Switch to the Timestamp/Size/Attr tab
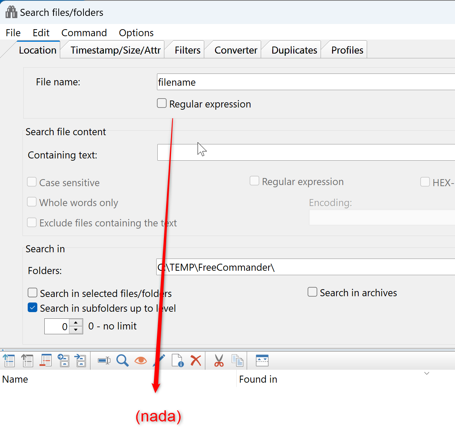This screenshot has height=441, width=455. click(116, 50)
